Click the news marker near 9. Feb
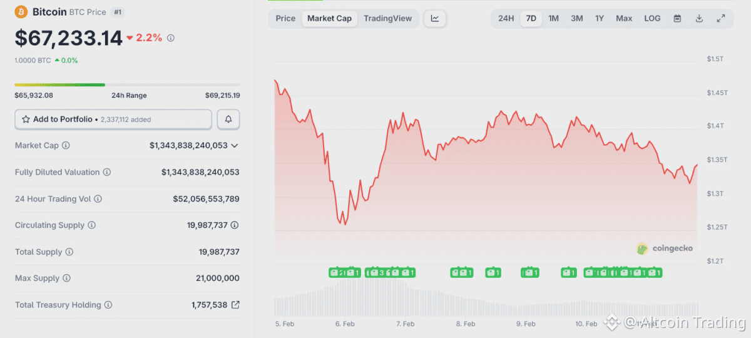Screen dimensions: 751x338 (x=529, y=272)
